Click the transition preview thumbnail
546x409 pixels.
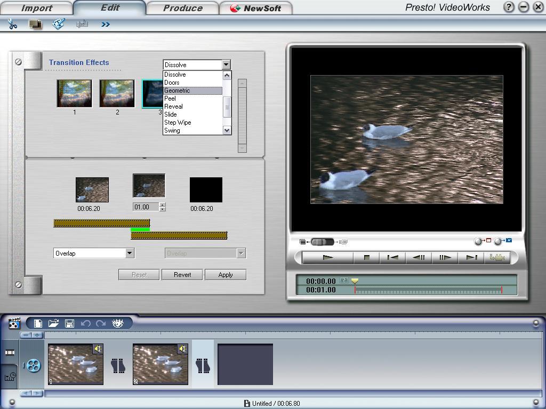(x=149, y=186)
